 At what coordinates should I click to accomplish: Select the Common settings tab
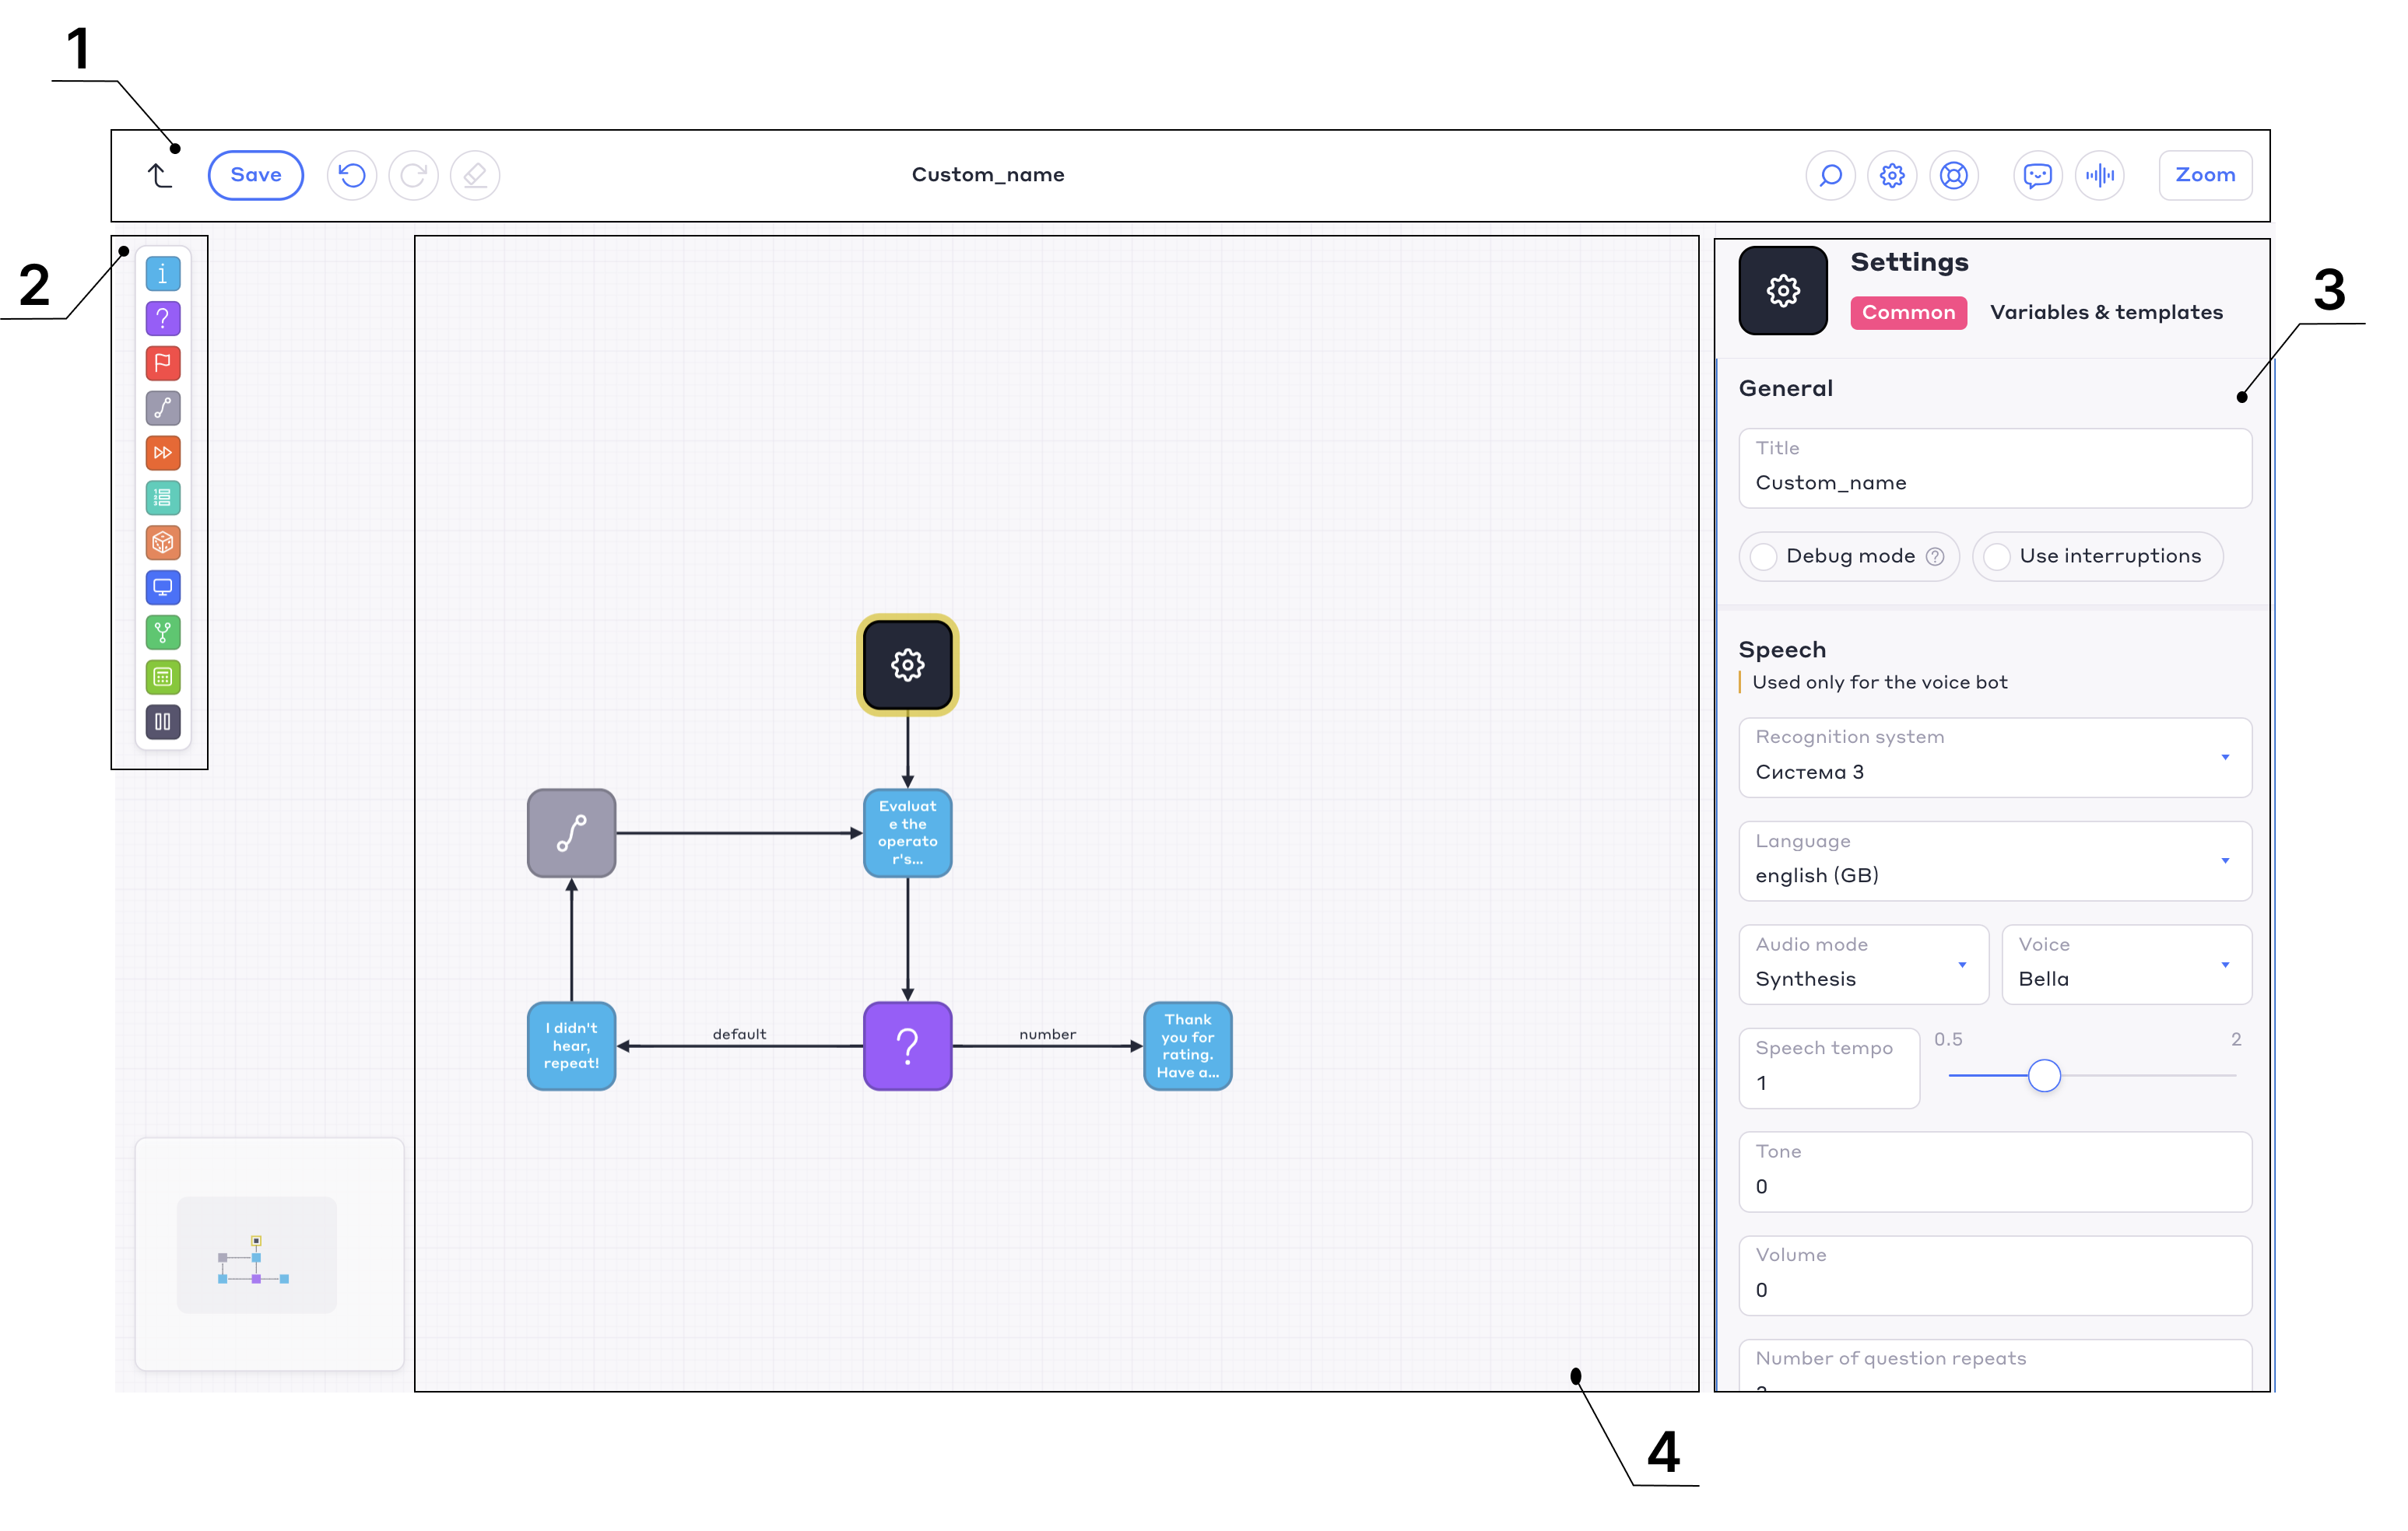click(x=1908, y=313)
